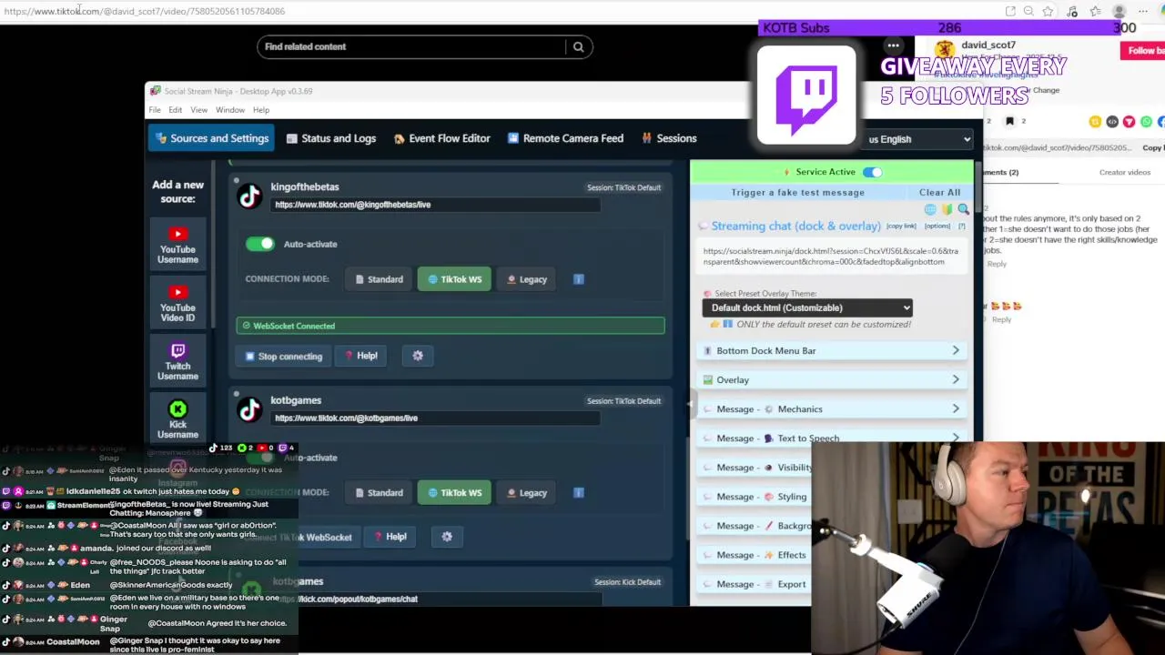Open the Creator videos tab on TikTok
This screenshot has width=1165, height=655.
point(1125,172)
